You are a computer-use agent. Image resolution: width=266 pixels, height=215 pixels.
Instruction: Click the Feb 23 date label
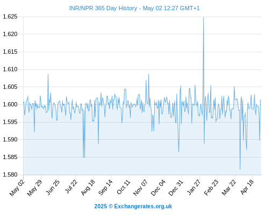coord(211,188)
